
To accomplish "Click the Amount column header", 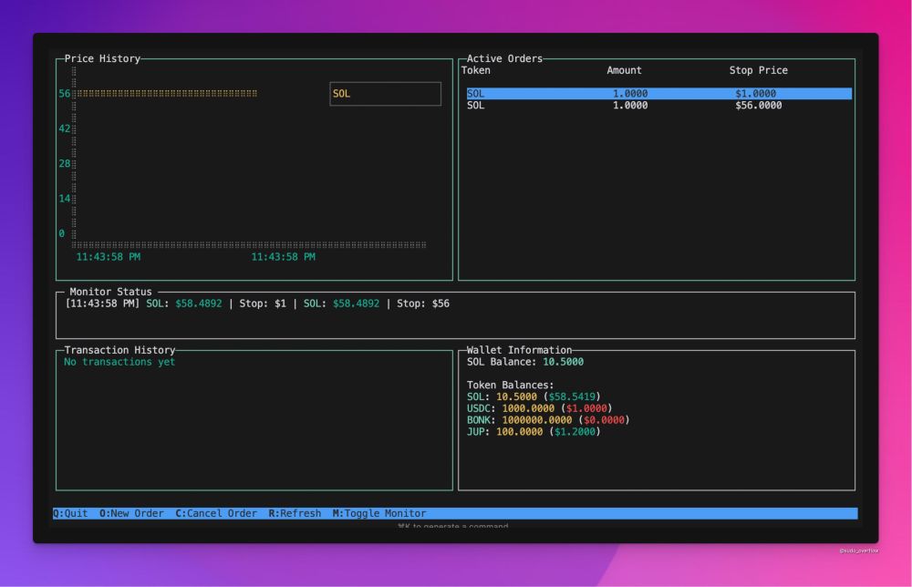I will point(626,70).
